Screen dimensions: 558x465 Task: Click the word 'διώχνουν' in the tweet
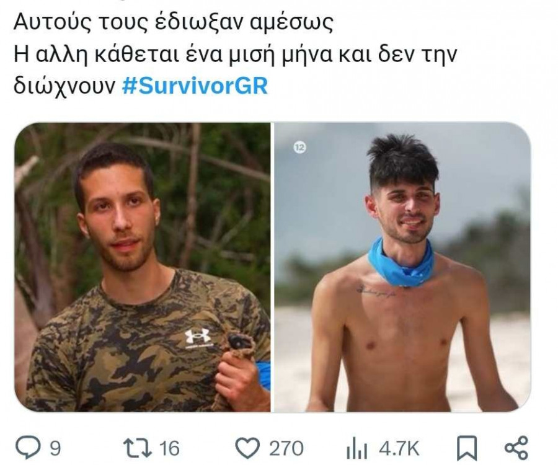point(64,86)
